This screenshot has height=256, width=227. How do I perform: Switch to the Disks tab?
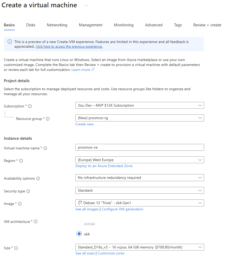click(x=31, y=25)
